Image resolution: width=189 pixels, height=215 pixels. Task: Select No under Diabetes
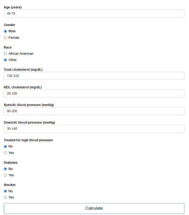(5, 169)
